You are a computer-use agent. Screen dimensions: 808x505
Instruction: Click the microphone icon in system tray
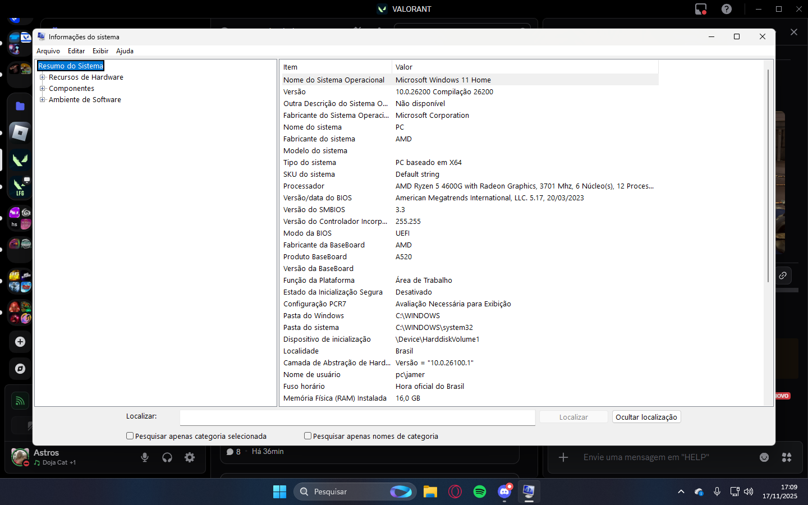point(717,492)
